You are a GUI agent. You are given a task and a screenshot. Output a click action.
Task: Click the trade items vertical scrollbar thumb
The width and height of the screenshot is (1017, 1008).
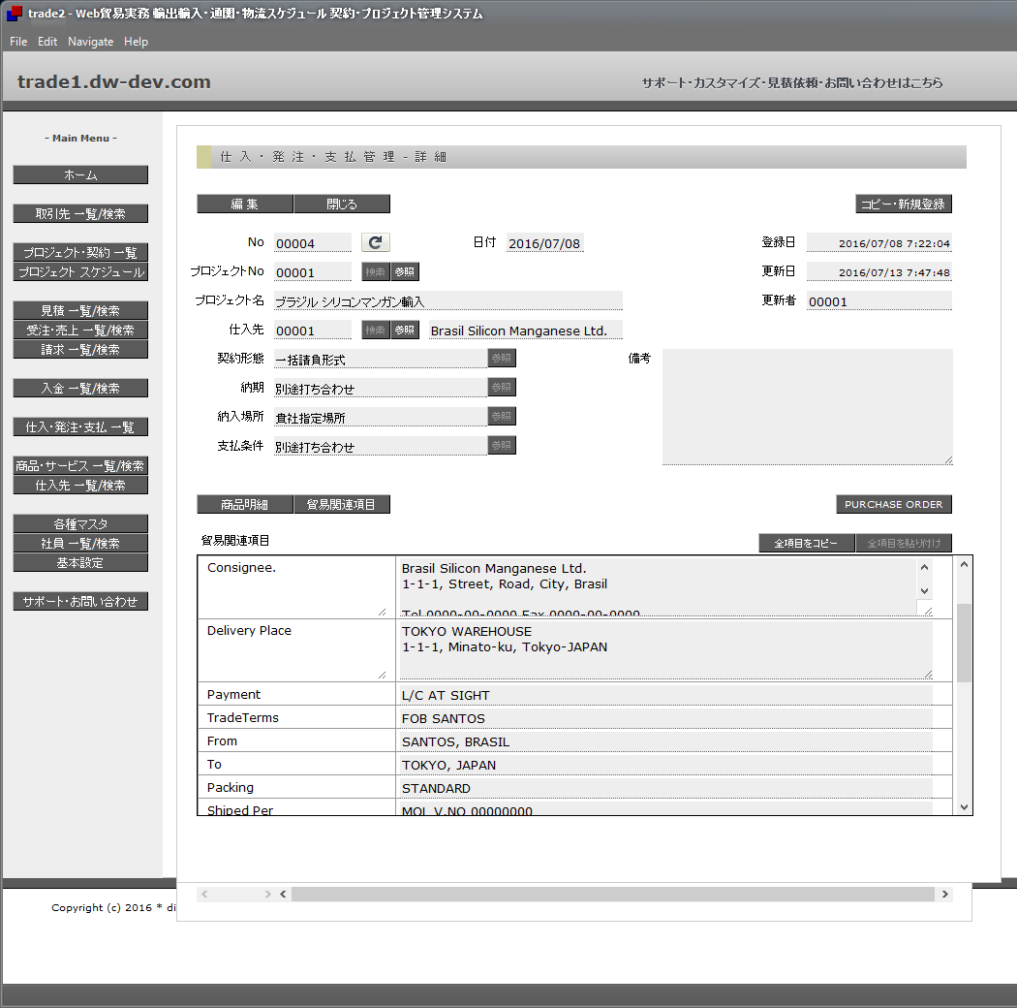(x=964, y=642)
